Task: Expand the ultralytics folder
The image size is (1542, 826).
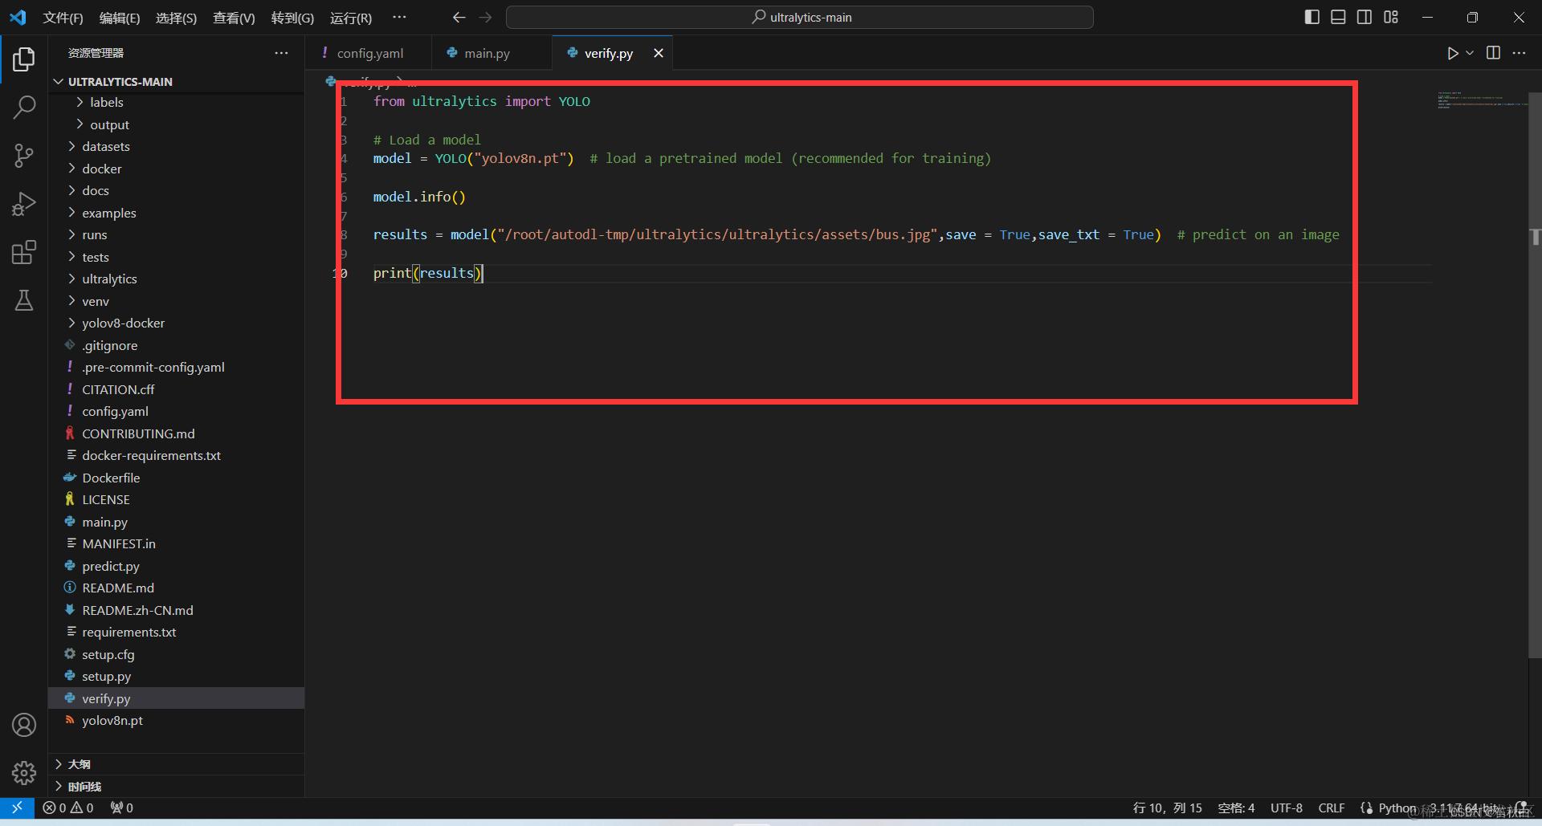Action: (x=176, y=279)
